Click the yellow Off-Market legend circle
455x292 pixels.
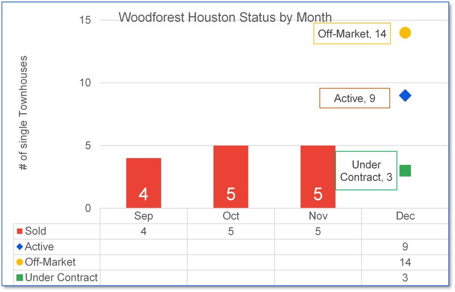click(20, 262)
